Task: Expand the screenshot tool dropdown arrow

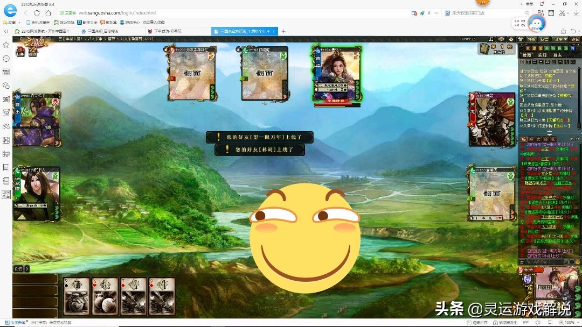Action: (568, 13)
